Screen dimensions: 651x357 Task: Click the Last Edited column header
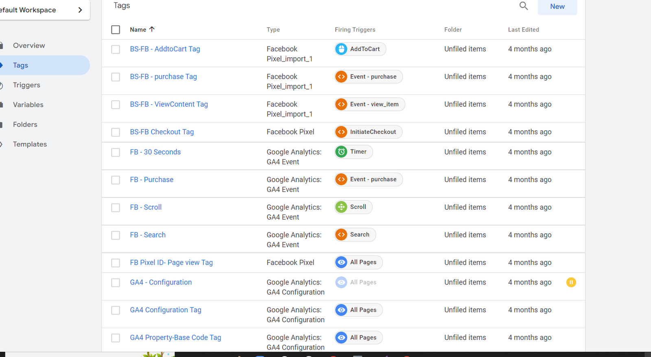pyautogui.click(x=523, y=30)
